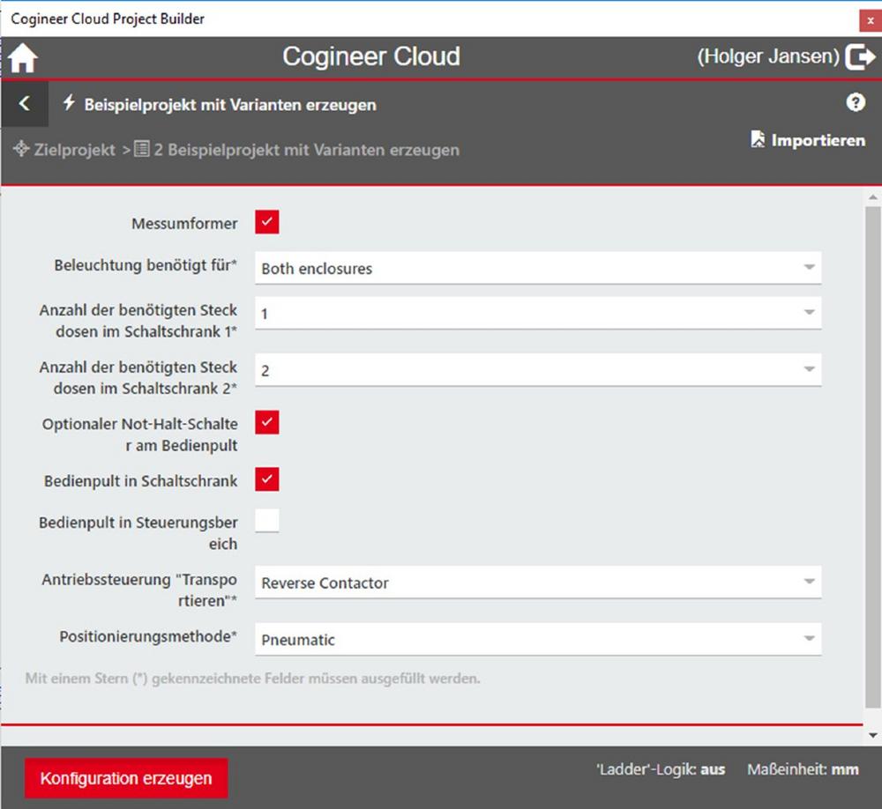The width and height of the screenshot is (882, 809).
Task: Go back using the left chevron arrow
Action: (x=24, y=104)
